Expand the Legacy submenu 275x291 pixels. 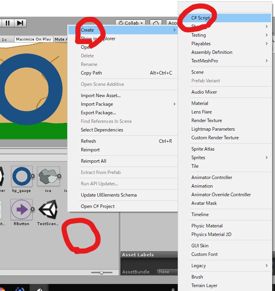[225, 266]
